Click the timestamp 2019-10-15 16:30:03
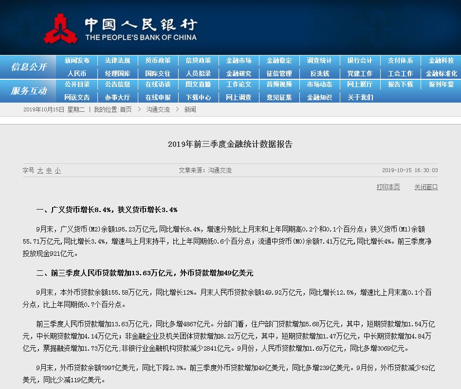This screenshot has width=461, height=389. 410,170
